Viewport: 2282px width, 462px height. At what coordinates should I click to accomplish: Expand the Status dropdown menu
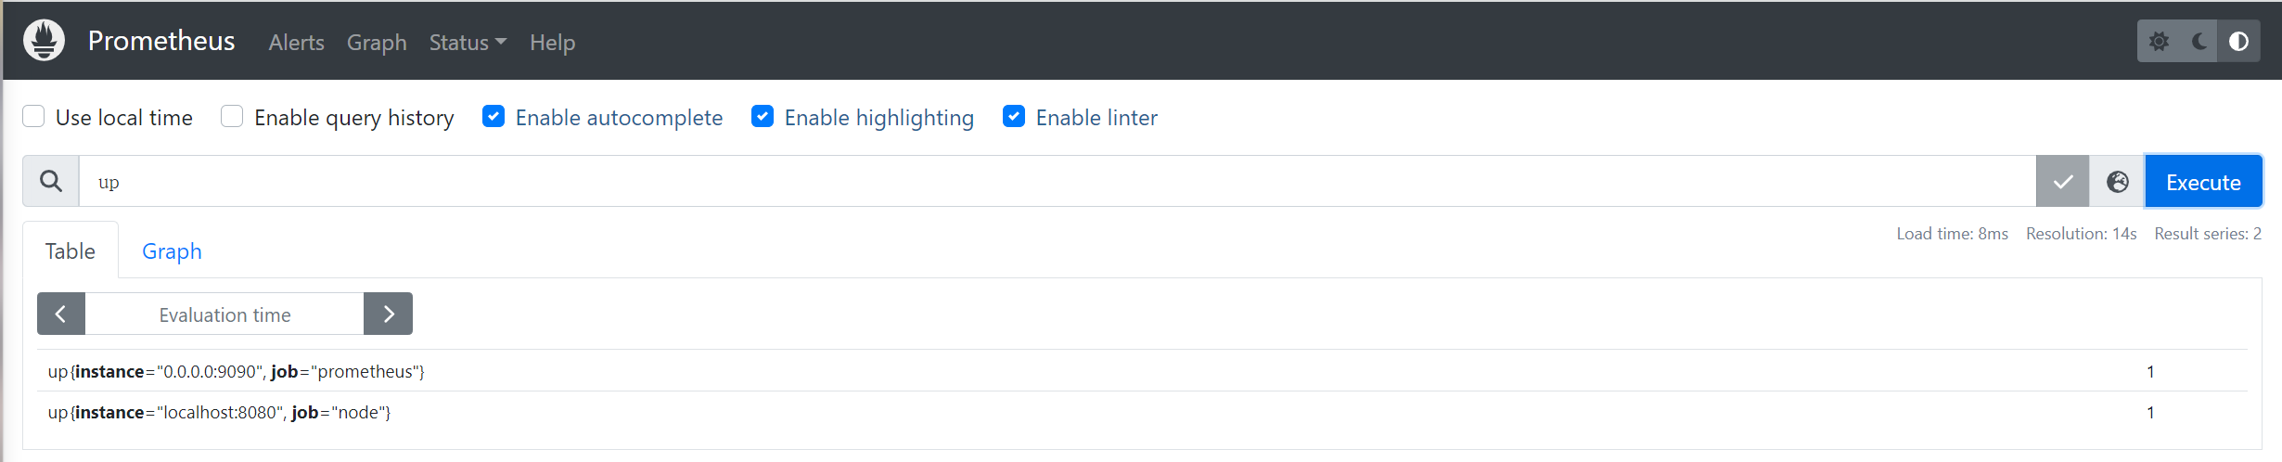(x=467, y=43)
